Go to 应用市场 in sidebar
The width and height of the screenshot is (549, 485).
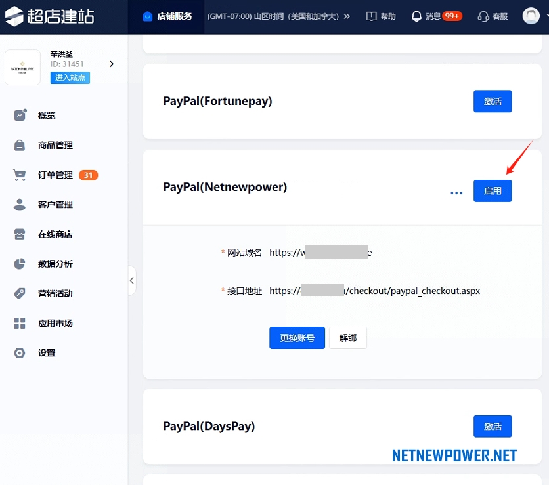pyautogui.click(x=55, y=323)
